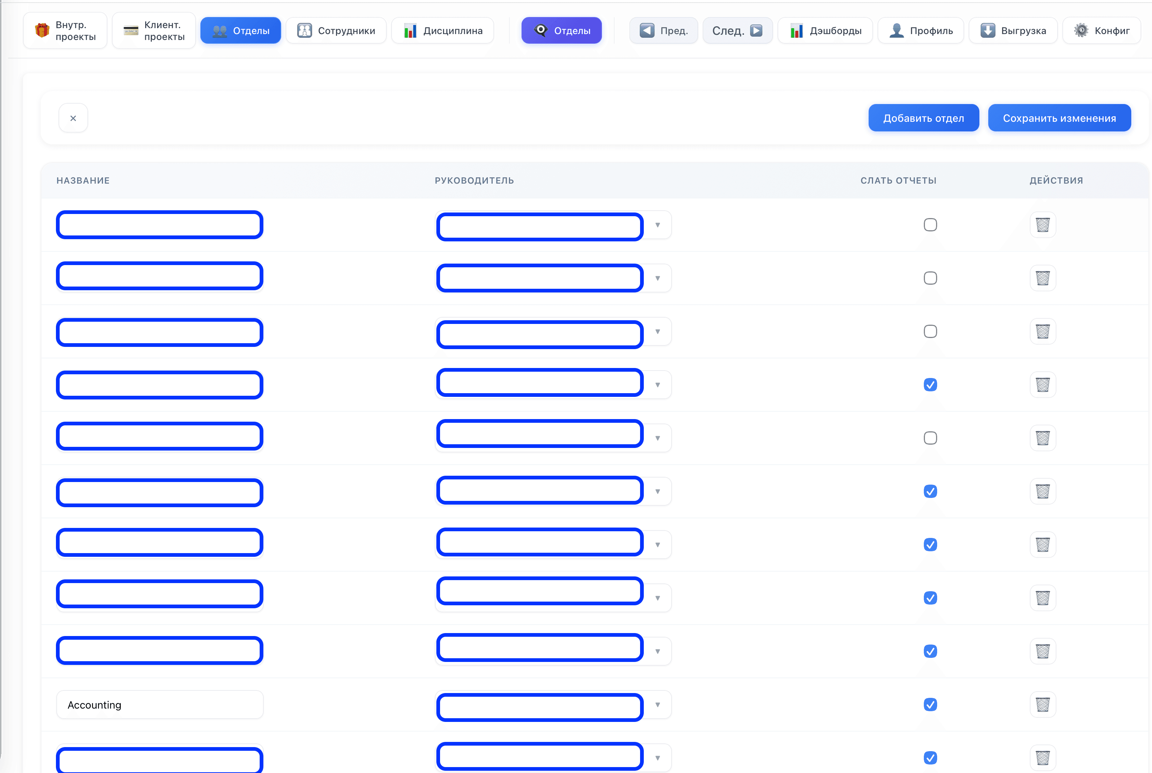Screen dimensions: 1152x773
Task: Open Дисциплина chart section
Action: (442, 31)
